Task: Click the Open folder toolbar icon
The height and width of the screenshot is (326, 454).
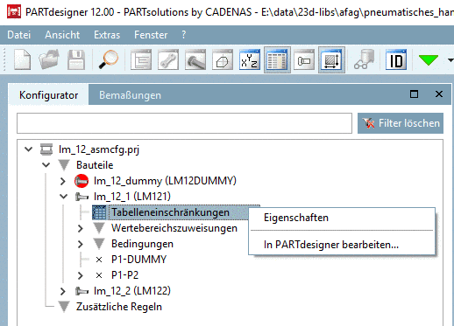Action: click(x=49, y=59)
